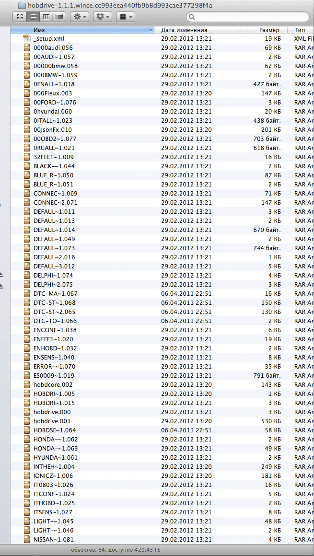
Task: Select the archive icon of DTC-MA~1.067
Action: (27, 294)
